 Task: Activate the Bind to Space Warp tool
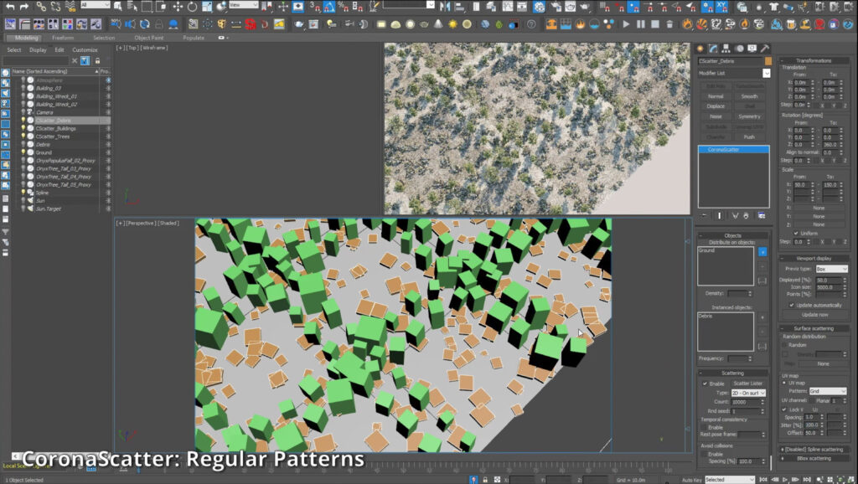(70, 7)
